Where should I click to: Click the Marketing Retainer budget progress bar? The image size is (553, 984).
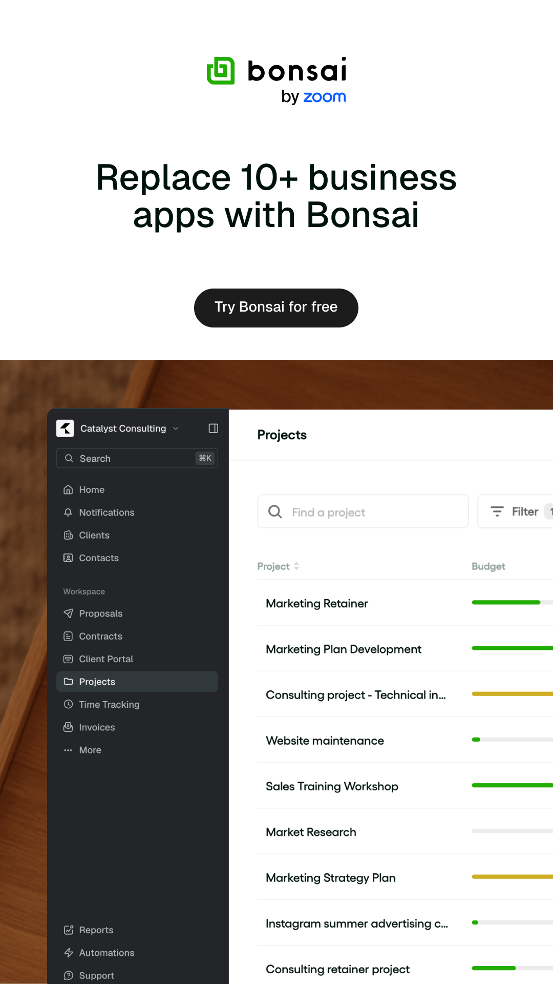(x=512, y=603)
